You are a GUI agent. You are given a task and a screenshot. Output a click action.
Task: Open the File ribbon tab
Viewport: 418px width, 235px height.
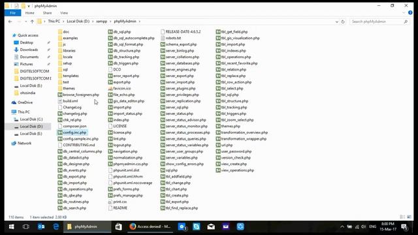coord(12,13)
